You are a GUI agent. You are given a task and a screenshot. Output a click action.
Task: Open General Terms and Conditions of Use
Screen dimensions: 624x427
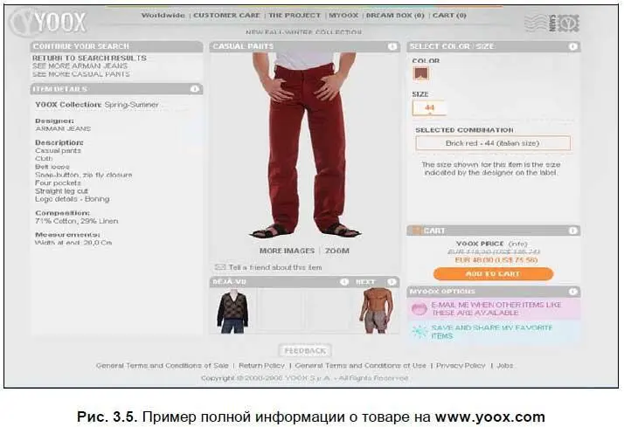361,365
